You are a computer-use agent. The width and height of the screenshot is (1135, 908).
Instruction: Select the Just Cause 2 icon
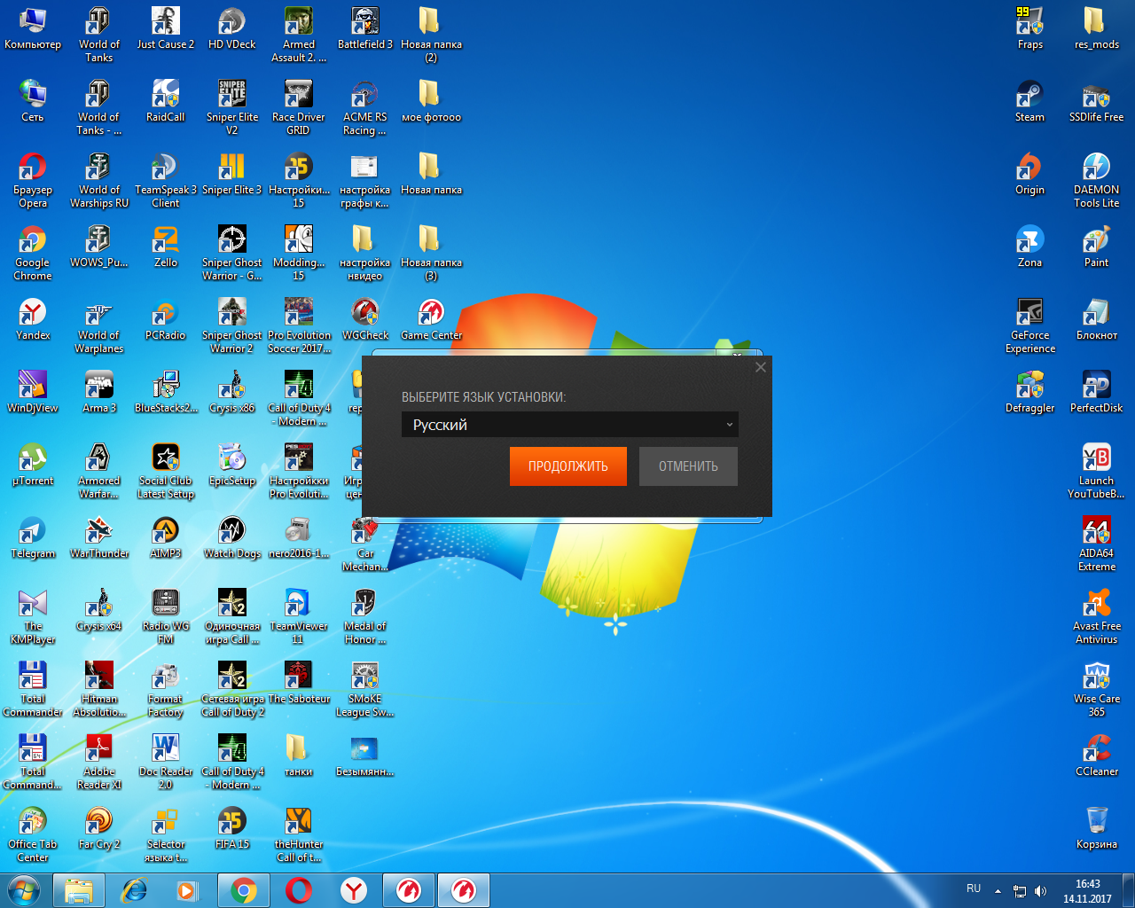coord(166,28)
